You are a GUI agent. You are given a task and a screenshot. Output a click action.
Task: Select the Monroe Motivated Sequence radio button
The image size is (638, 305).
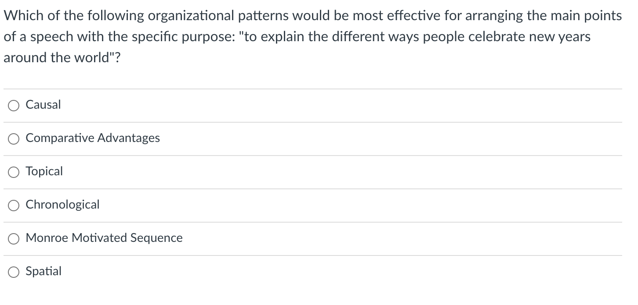13,238
